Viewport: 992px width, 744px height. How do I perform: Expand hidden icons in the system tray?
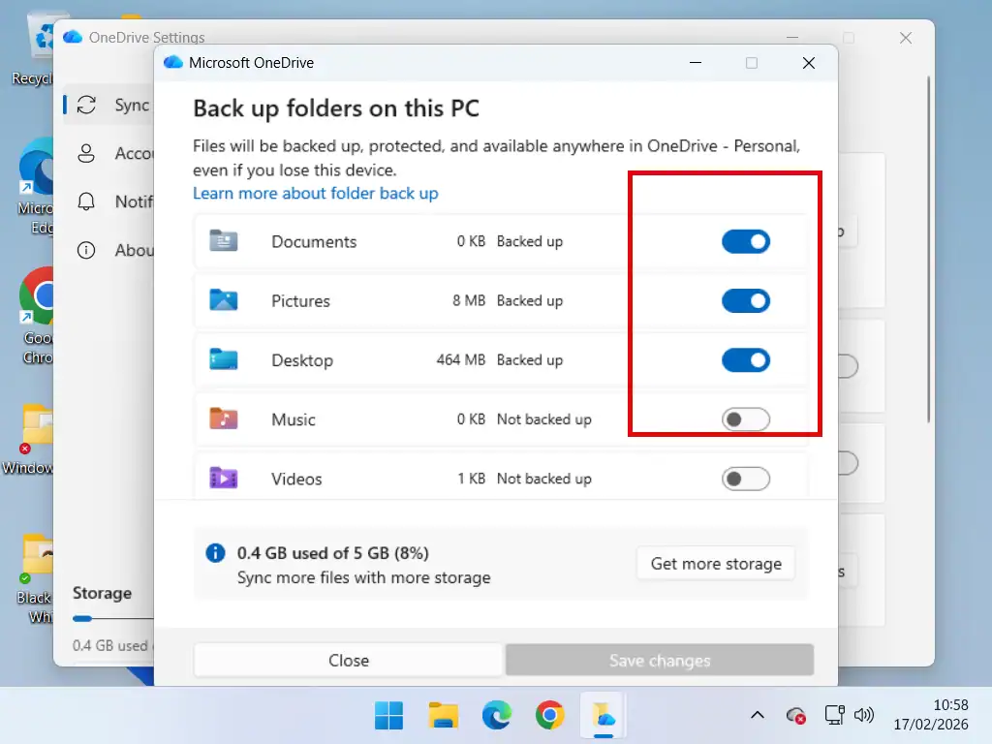(758, 715)
